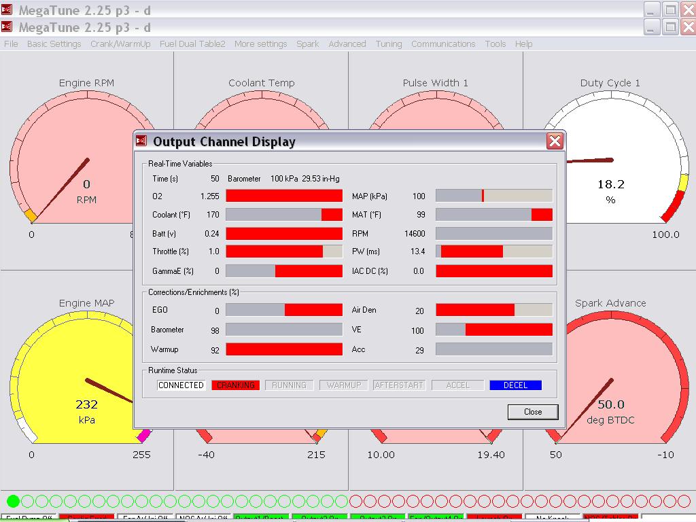This screenshot has width=696, height=522.
Task: Open the Advanced menu
Action: point(347,44)
